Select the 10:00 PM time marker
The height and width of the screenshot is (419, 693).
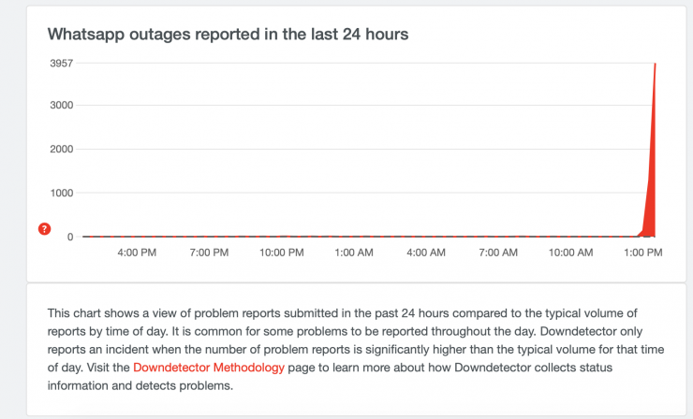coord(282,253)
